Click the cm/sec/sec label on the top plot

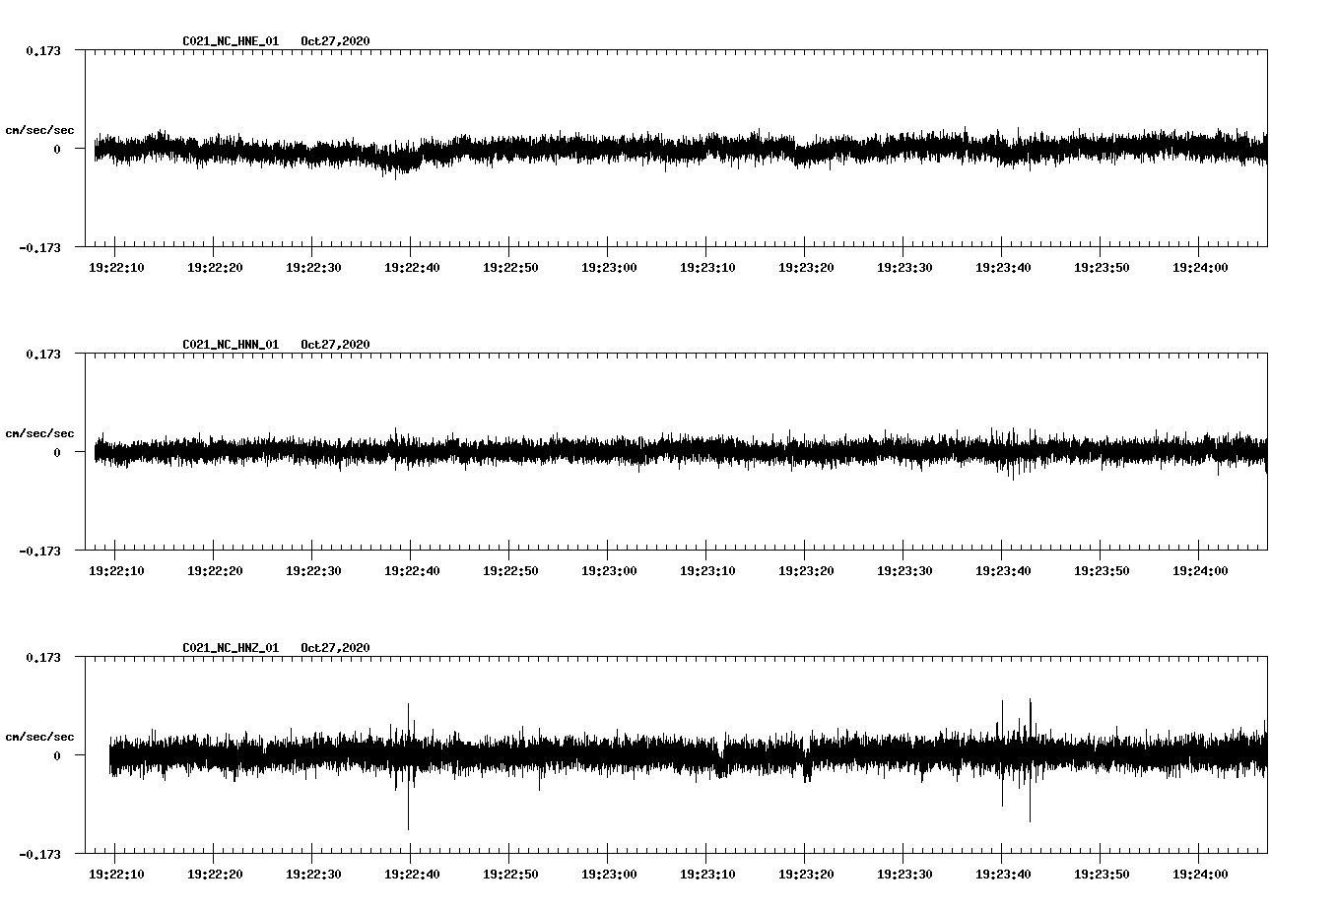coord(41,129)
